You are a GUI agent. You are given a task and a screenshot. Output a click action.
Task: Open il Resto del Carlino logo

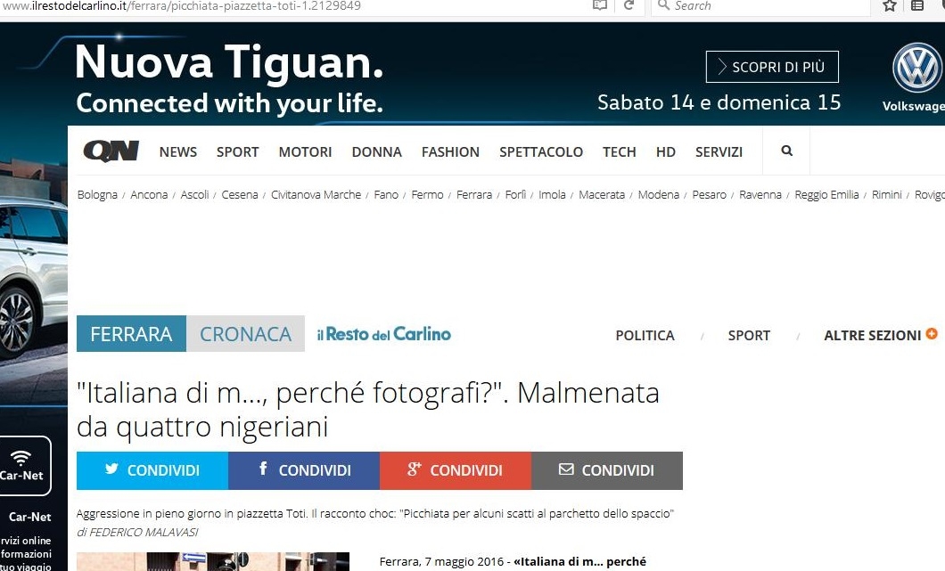[384, 334]
